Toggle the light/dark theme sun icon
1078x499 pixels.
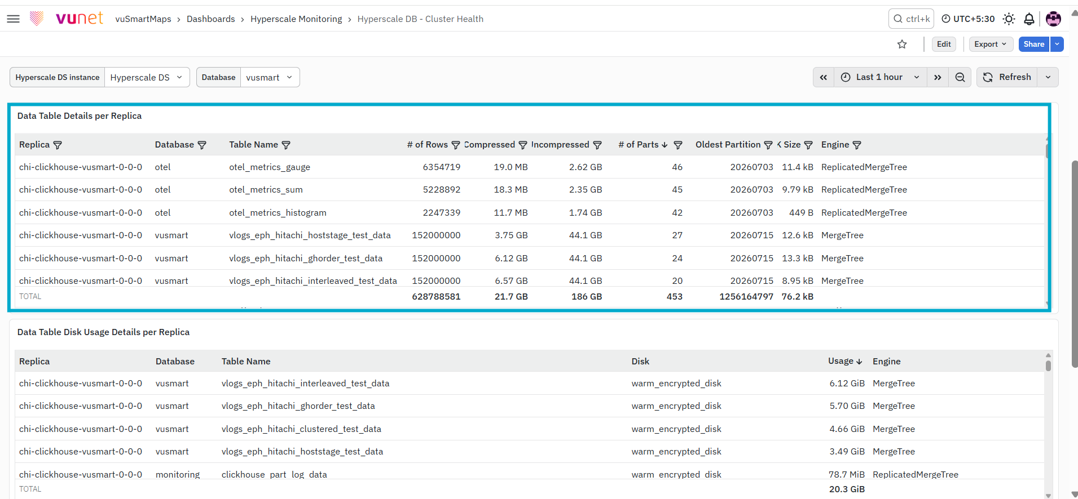pos(1009,19)
